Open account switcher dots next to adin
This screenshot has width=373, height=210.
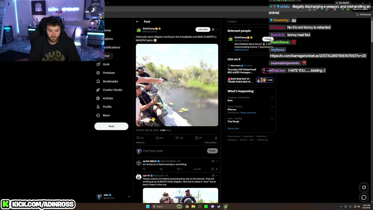(129, 197)
